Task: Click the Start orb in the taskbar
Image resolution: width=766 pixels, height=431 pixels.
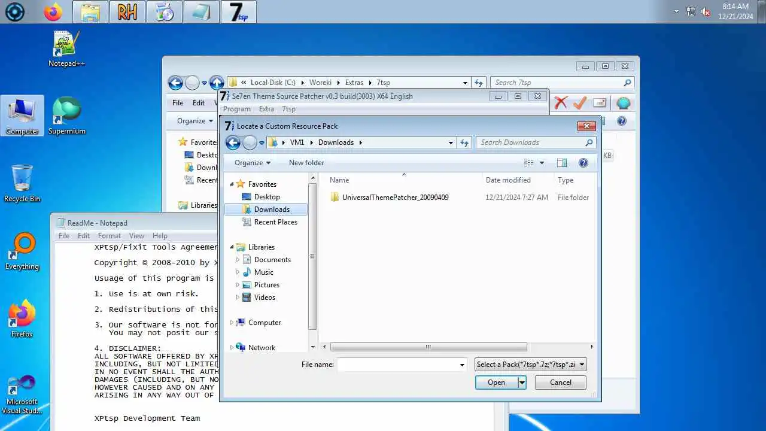Action: [x=14, y=12]
